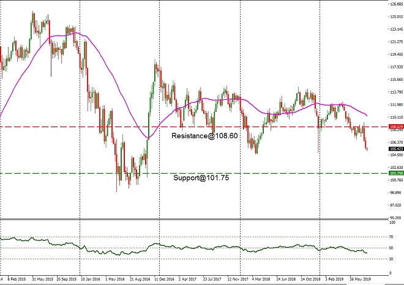Click the 106.370 price axis label
The width and height of the screenshot is (404, 285).
click(397, 142)
